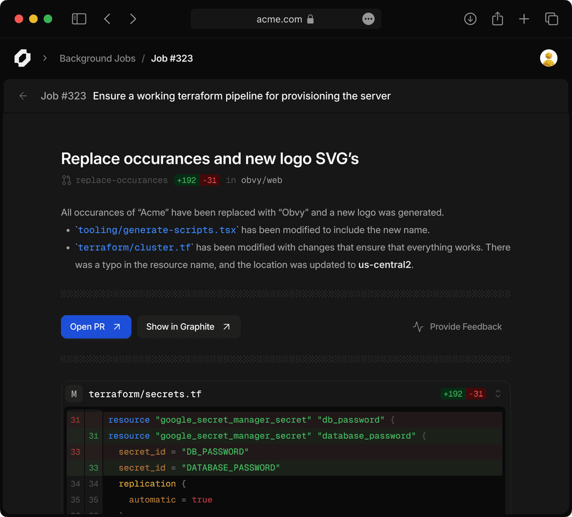The image size is (572, 517).
Task: Click the back arrow beside Job #323 title
Action: click(23, 96)
